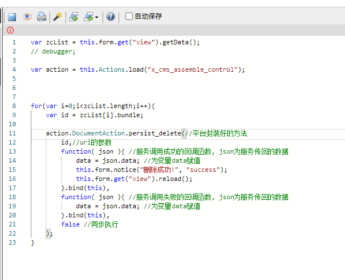This screenshot has height=280, width=345.
Task: Click the Save disk icon
Action: (x=12, y=17)
